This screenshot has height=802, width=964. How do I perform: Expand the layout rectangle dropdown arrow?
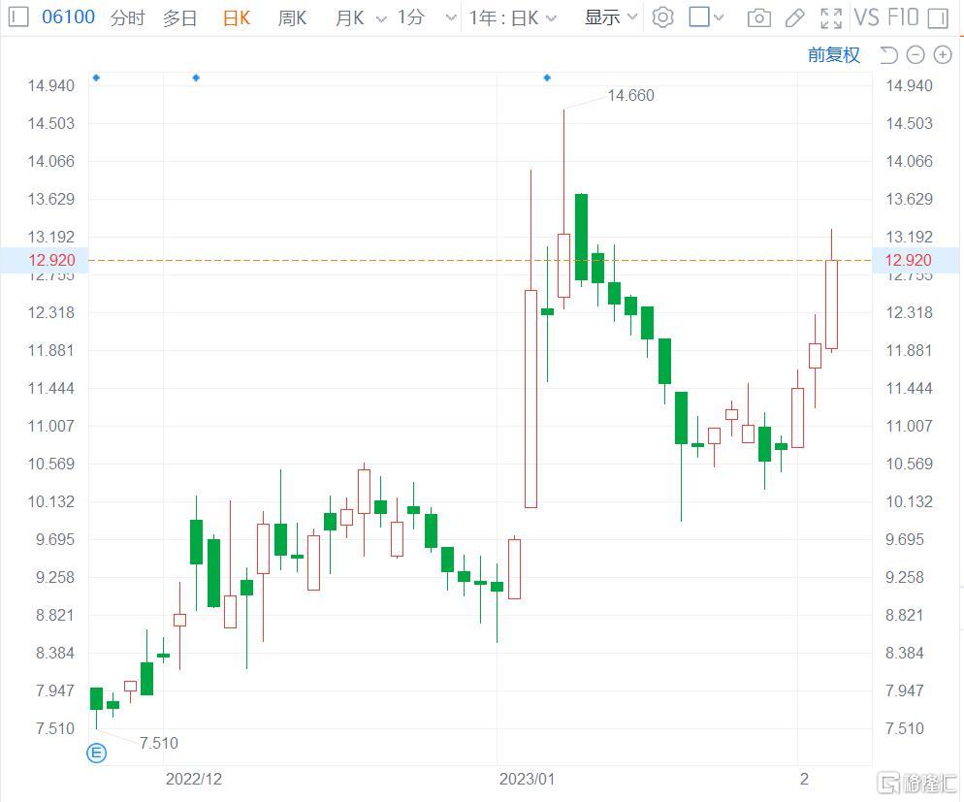[x=719, y=17]
